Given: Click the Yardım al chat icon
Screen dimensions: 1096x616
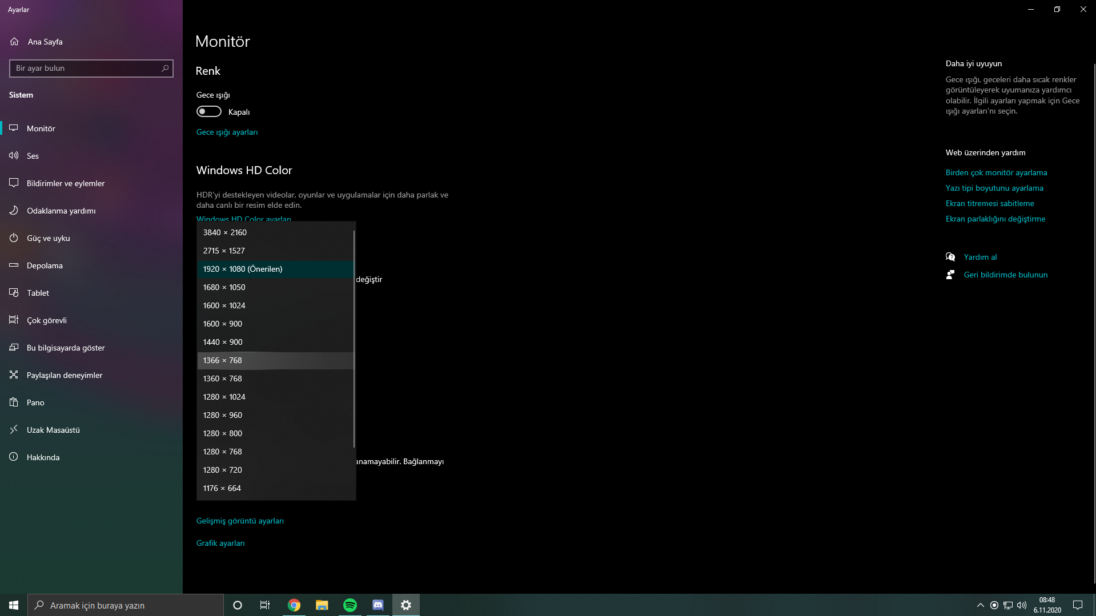Looking at the screenshot, I should (950, 257).
